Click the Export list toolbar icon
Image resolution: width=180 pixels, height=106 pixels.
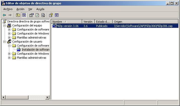coord(43,15)
